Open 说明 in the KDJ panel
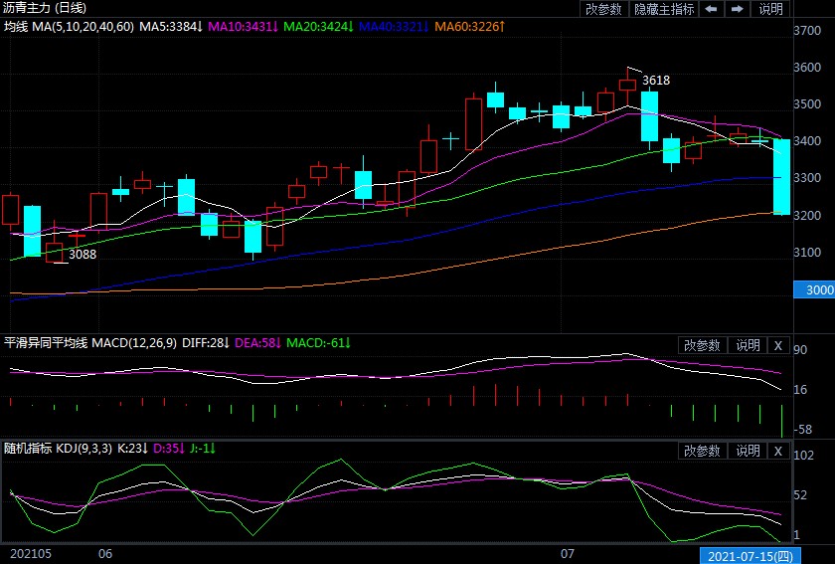 (x=748, y=451)
